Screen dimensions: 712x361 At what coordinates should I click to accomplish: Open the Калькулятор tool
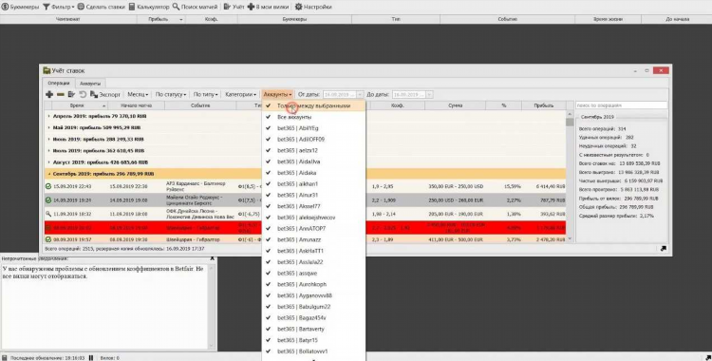click(x=149, y=7)
